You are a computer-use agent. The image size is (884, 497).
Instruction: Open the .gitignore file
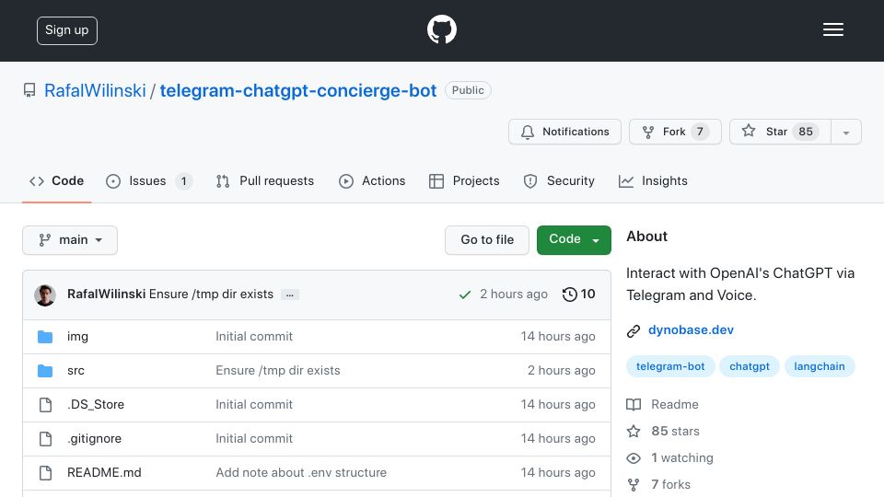94,438
